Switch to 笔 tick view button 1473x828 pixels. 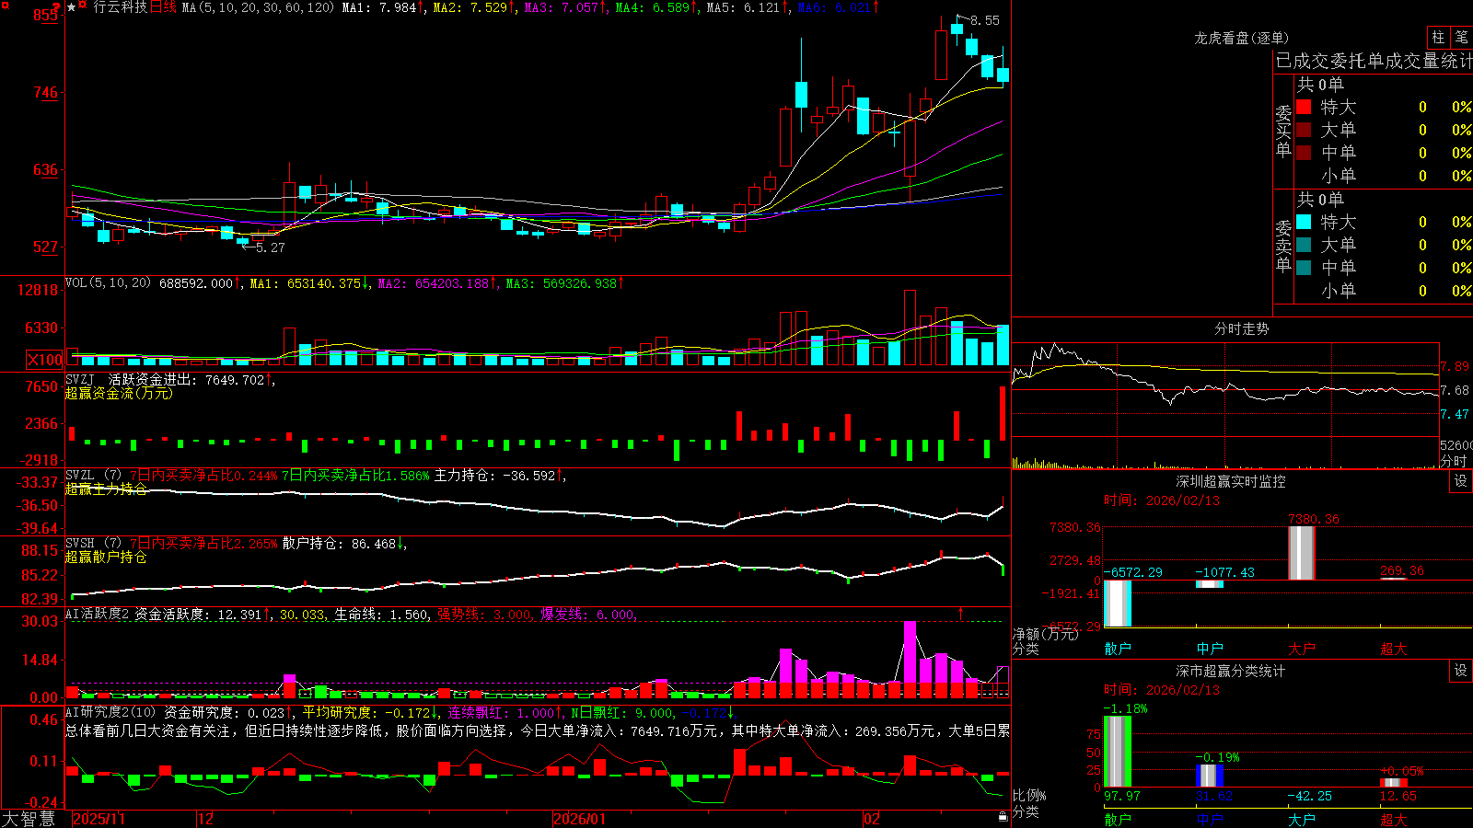click(1461, 37)
